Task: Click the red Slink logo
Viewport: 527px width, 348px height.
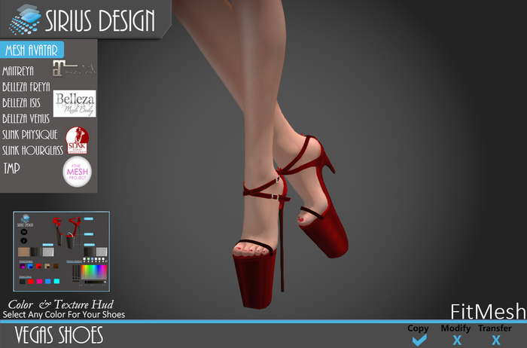Action: coord(78,140)
